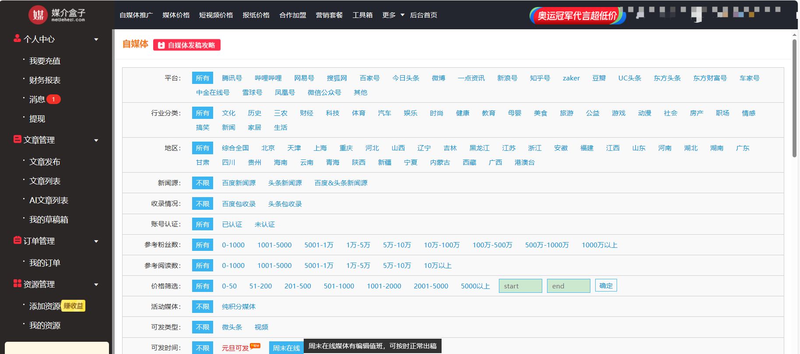
Task: Choose 微头条 publish type
Action: [x=232, y=327]
